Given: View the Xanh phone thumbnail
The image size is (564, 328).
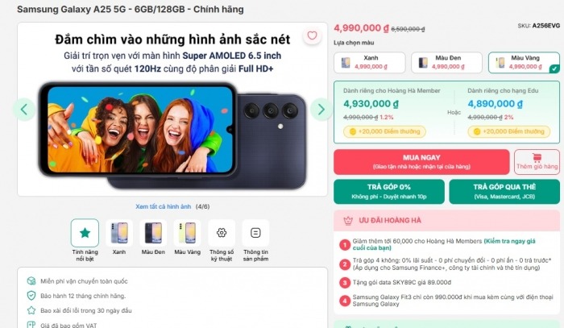Looking at the screenshot, I should (119, 233).
